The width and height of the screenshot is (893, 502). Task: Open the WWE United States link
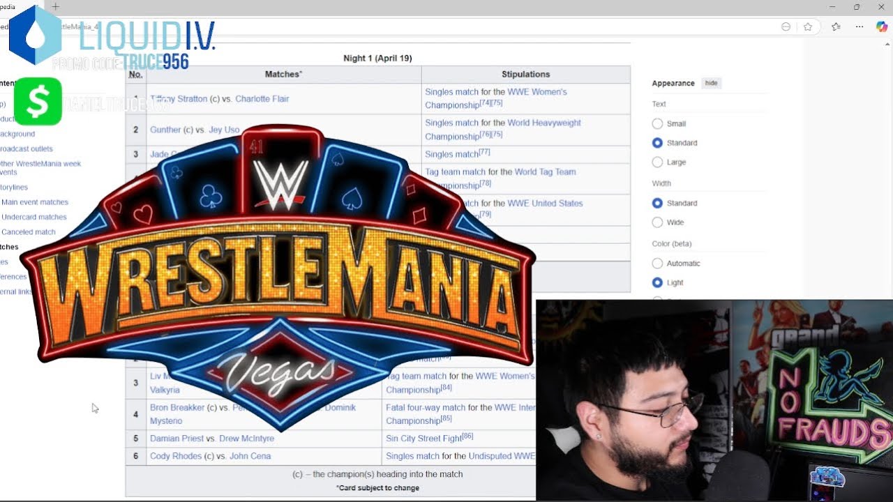545,204
